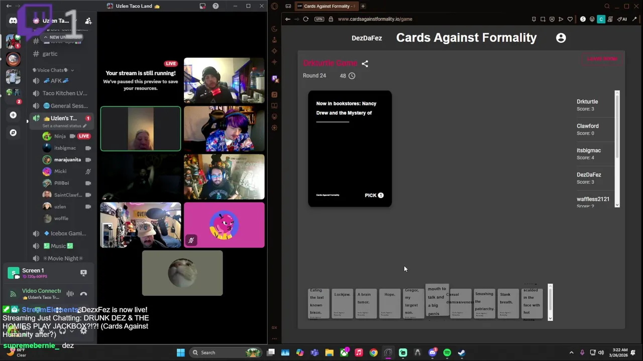Image resolution: width=643 pixels, height=361 pixels.
Task: Click the green-outlined speaking video tile
Action: [141, 129]
